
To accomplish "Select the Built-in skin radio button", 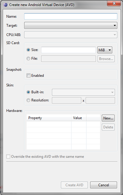I will click(x=28, y=92).
